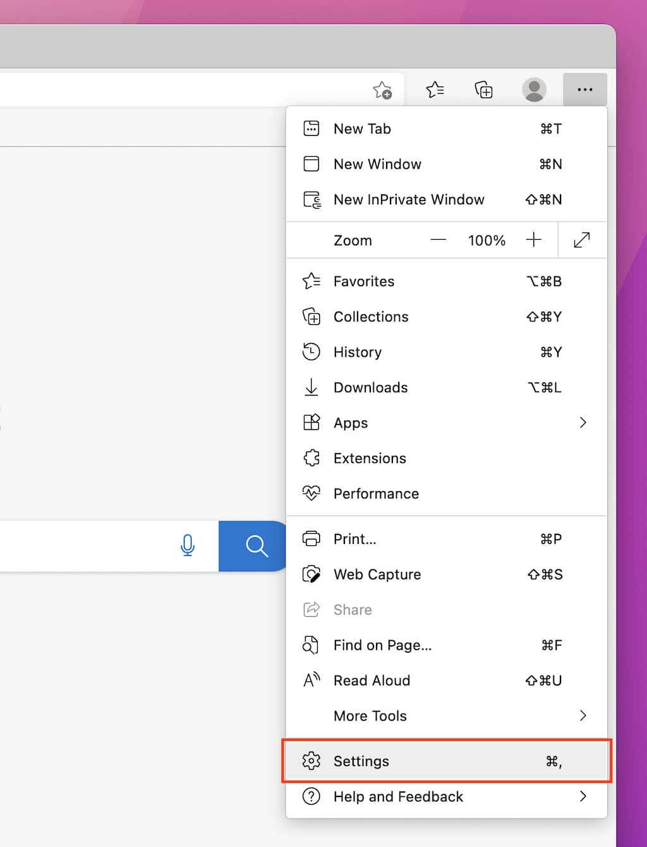Select Extensions menu entry
The height and width of the screenshot is (847, 647).
click(370, 458)
